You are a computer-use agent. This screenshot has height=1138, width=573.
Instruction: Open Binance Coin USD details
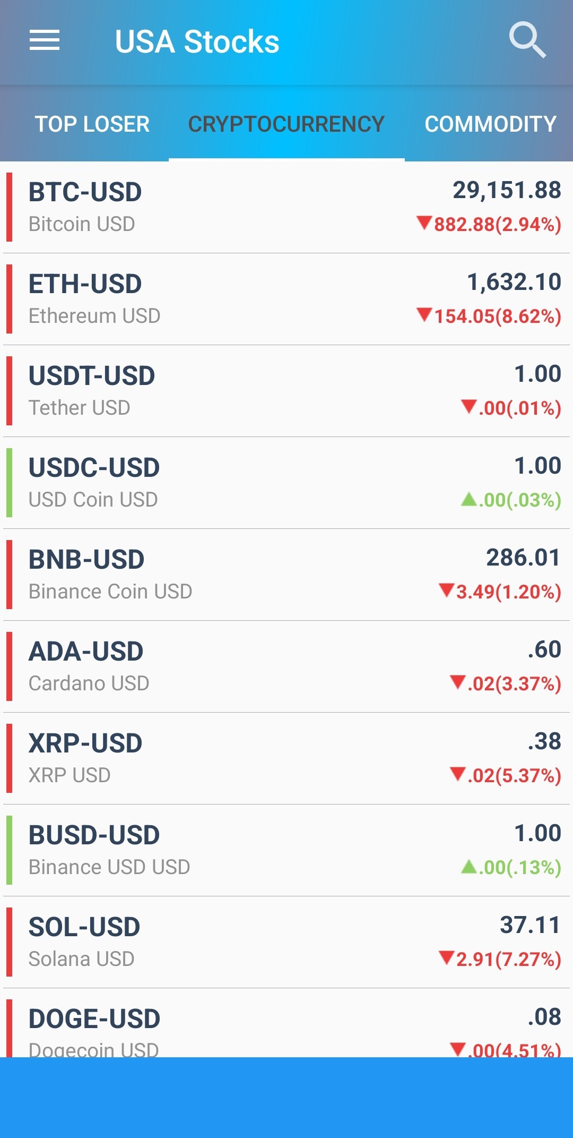point(286,575)
